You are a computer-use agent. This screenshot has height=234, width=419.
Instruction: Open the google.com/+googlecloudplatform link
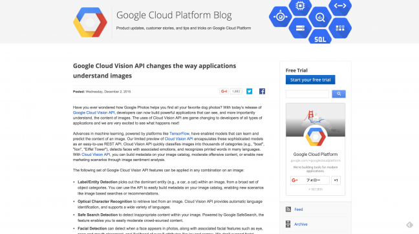pos(316,160)
